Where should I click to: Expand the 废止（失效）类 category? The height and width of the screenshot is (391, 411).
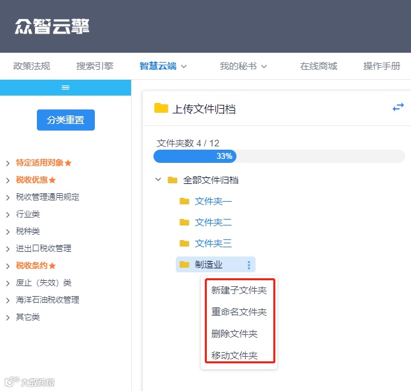point(8,283)
